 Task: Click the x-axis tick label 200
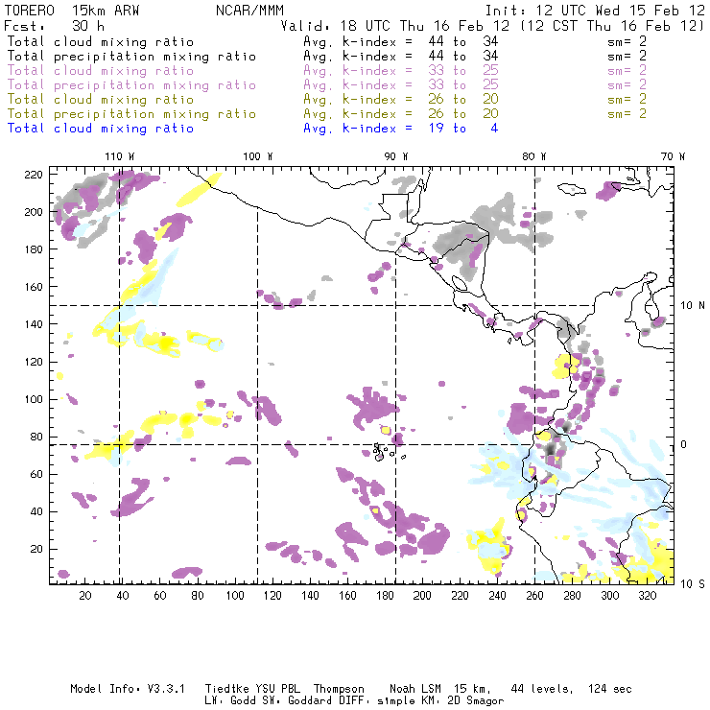(x=422, y=596)
